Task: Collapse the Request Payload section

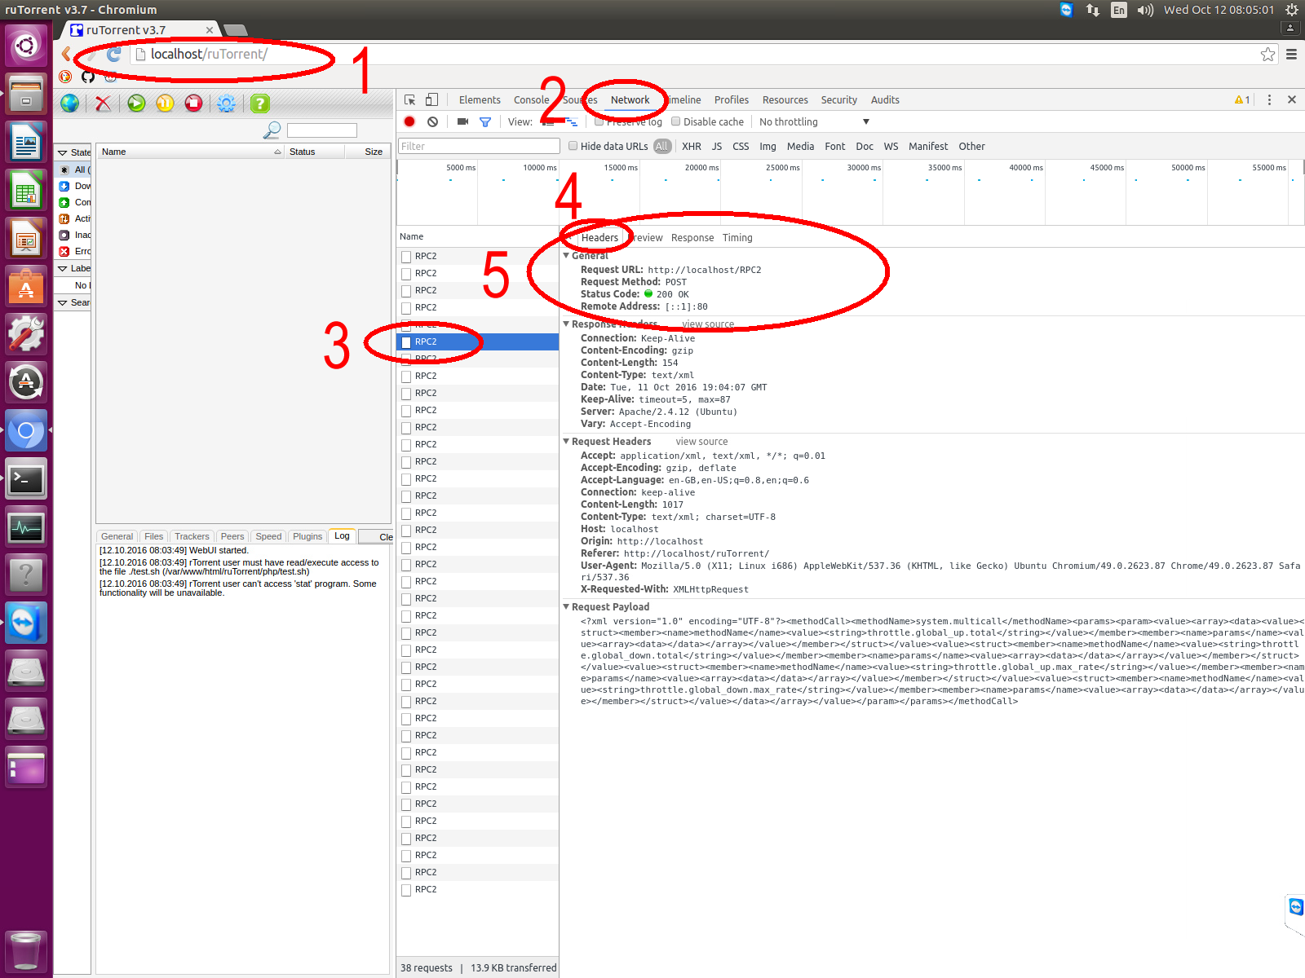Action: tap(566, 606)
